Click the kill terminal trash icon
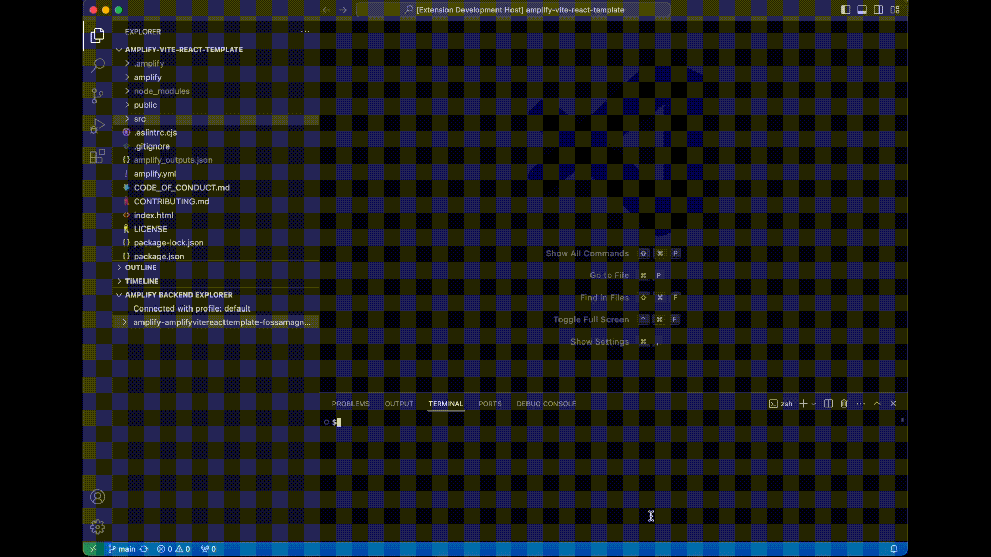The width and height of the screenshot is (991, 557). point(844,403)
